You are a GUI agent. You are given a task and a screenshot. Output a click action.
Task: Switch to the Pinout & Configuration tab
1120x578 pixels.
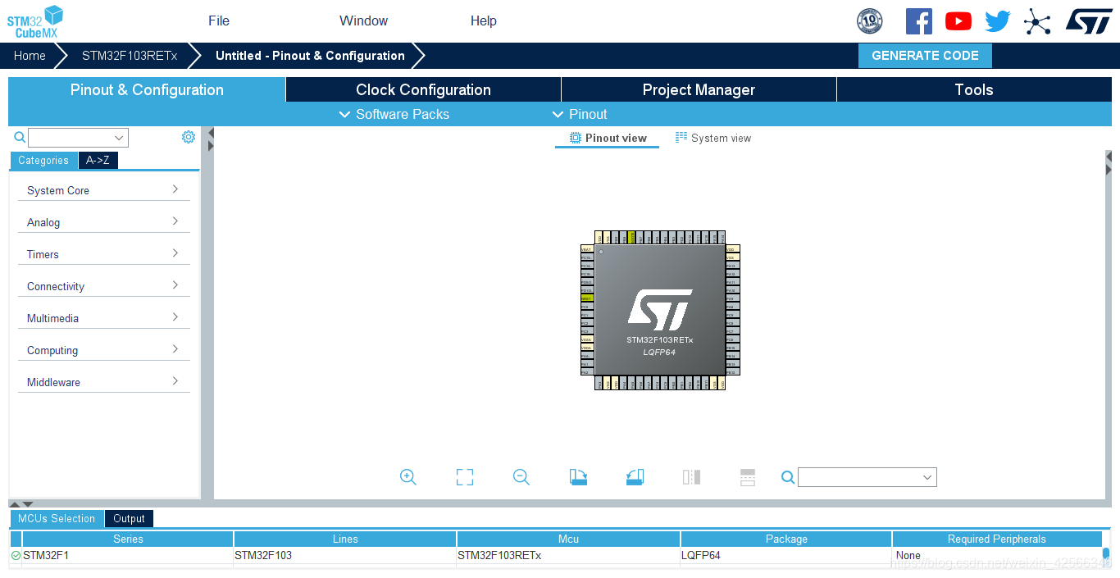pyautogui.click(x=147, y=90)
